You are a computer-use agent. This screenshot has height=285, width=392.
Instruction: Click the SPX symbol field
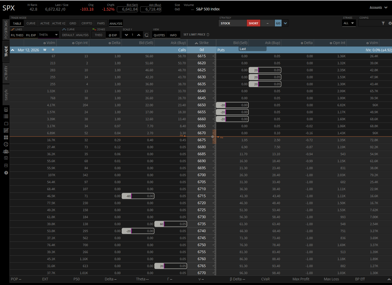pyautogui.click(x=8, y=8)
